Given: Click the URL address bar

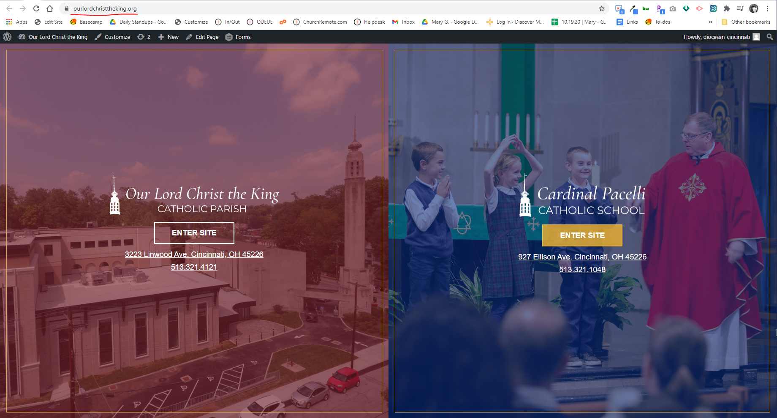Looking at the screenshot, I should click(x=296, y=8).
